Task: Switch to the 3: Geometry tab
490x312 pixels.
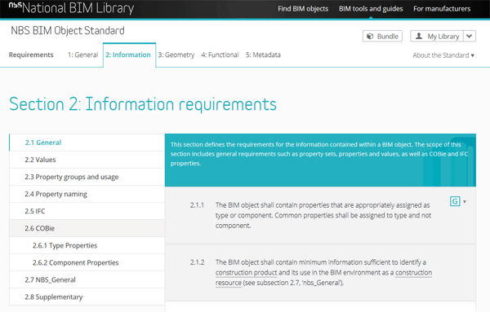Action: (x=176, y=55)
